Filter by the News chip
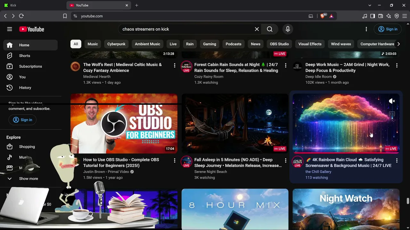This screenshot has width=410, height=230. pyautogui.click(x=256, y=44)
